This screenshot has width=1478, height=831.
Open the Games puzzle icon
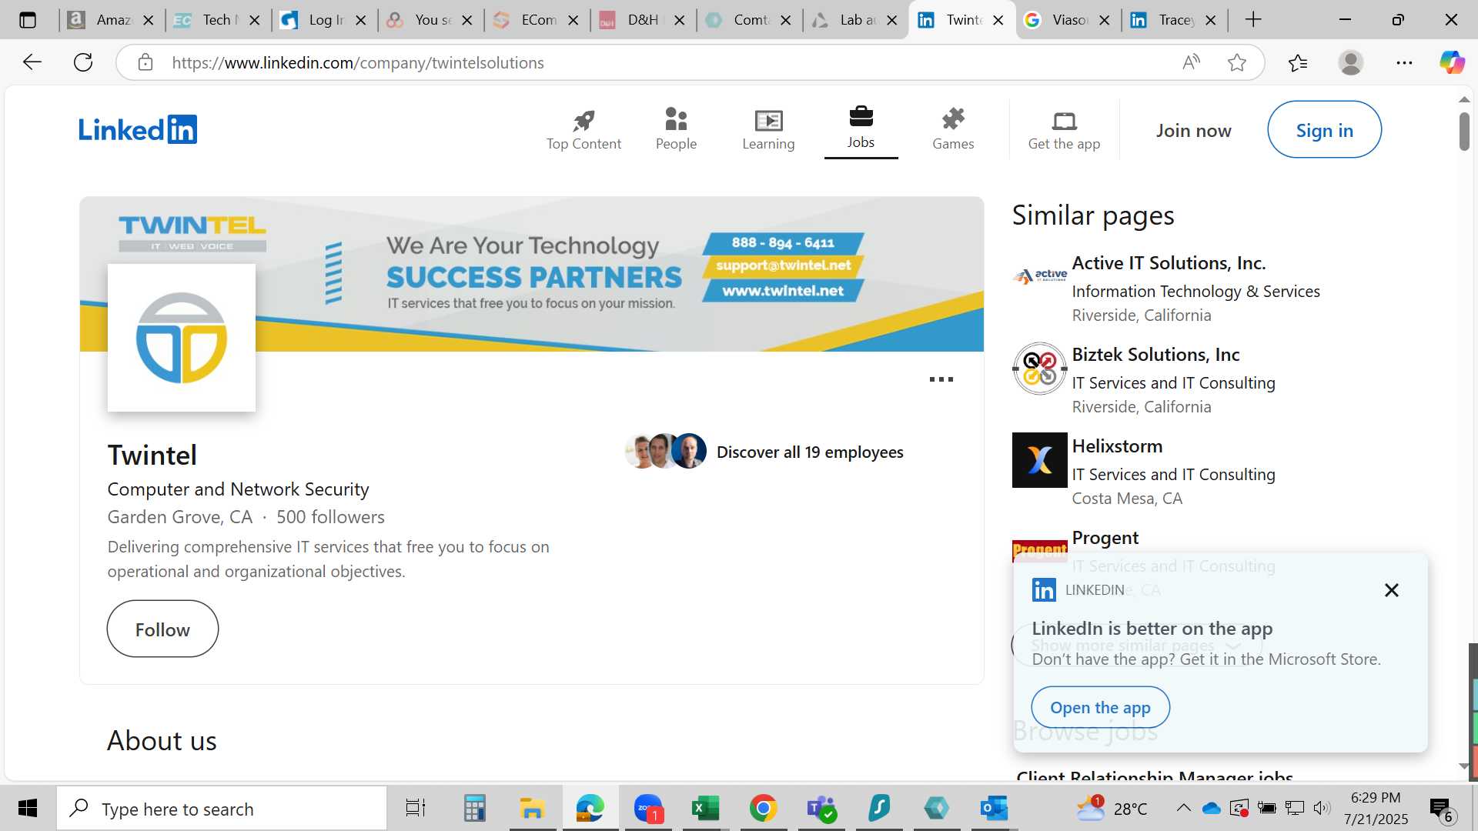[x=953, y=119]
